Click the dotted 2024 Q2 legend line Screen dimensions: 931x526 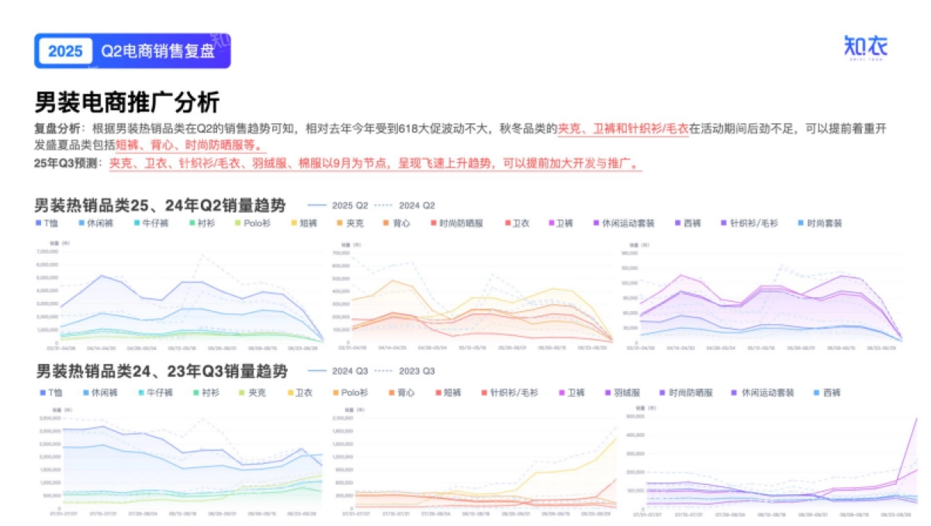(386, 205)
